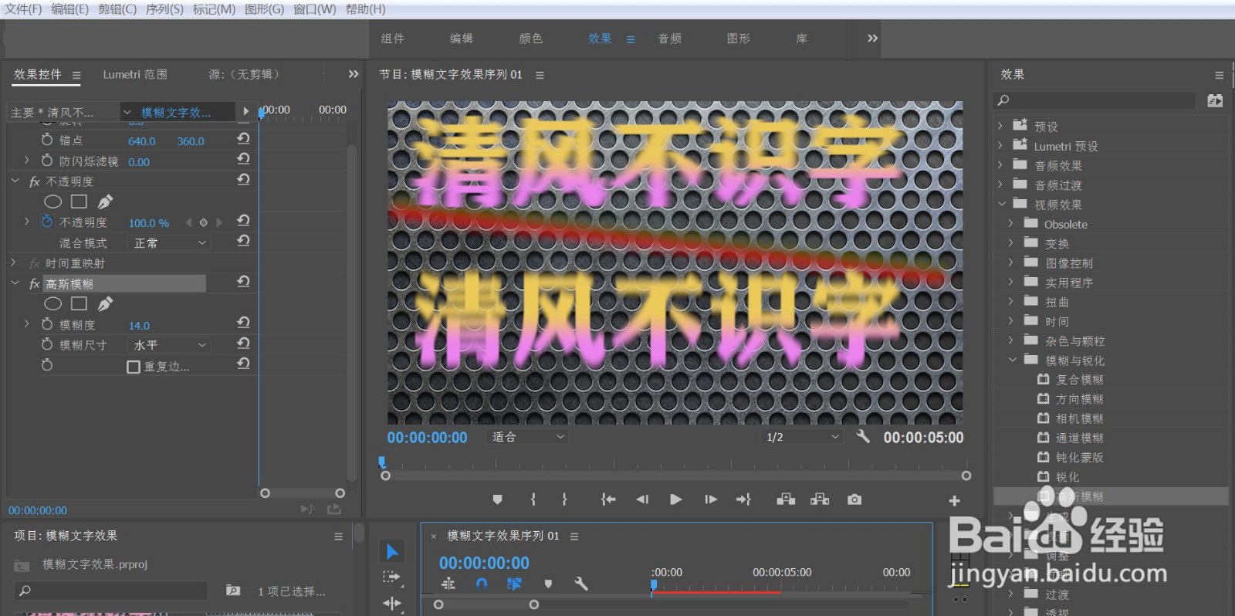Click program monitor timecode 00:00:00:00
Screen dimensions: 1235x616
pos(427,438)
